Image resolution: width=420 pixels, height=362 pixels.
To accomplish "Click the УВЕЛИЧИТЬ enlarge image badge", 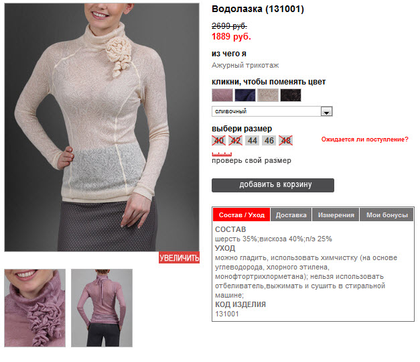I will 179,257.
